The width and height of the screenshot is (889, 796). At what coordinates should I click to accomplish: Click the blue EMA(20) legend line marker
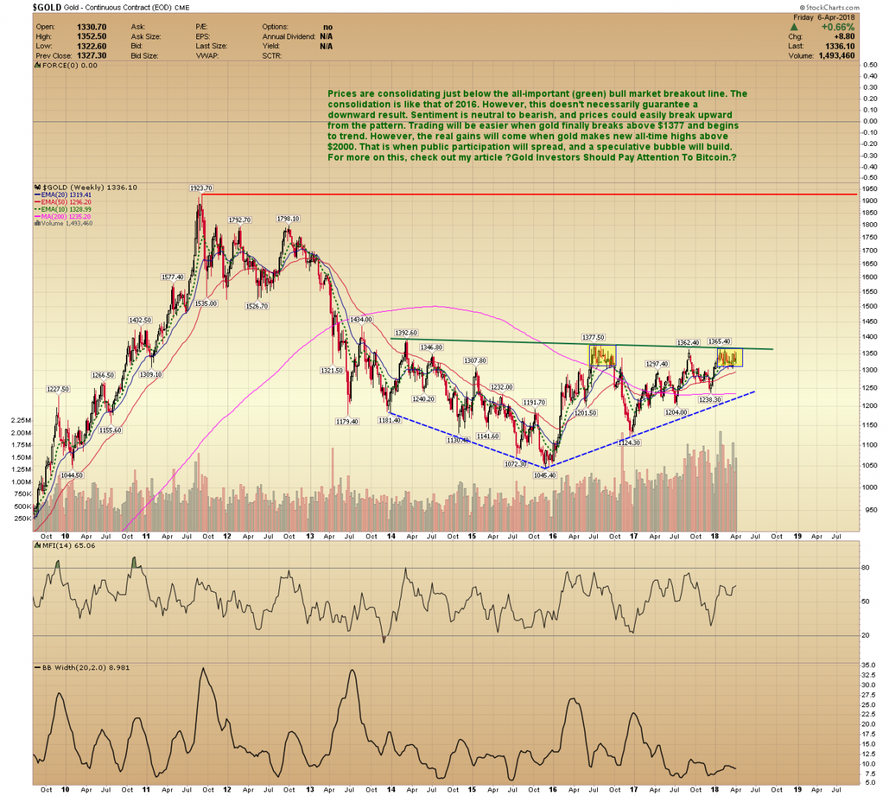(38, 195)
